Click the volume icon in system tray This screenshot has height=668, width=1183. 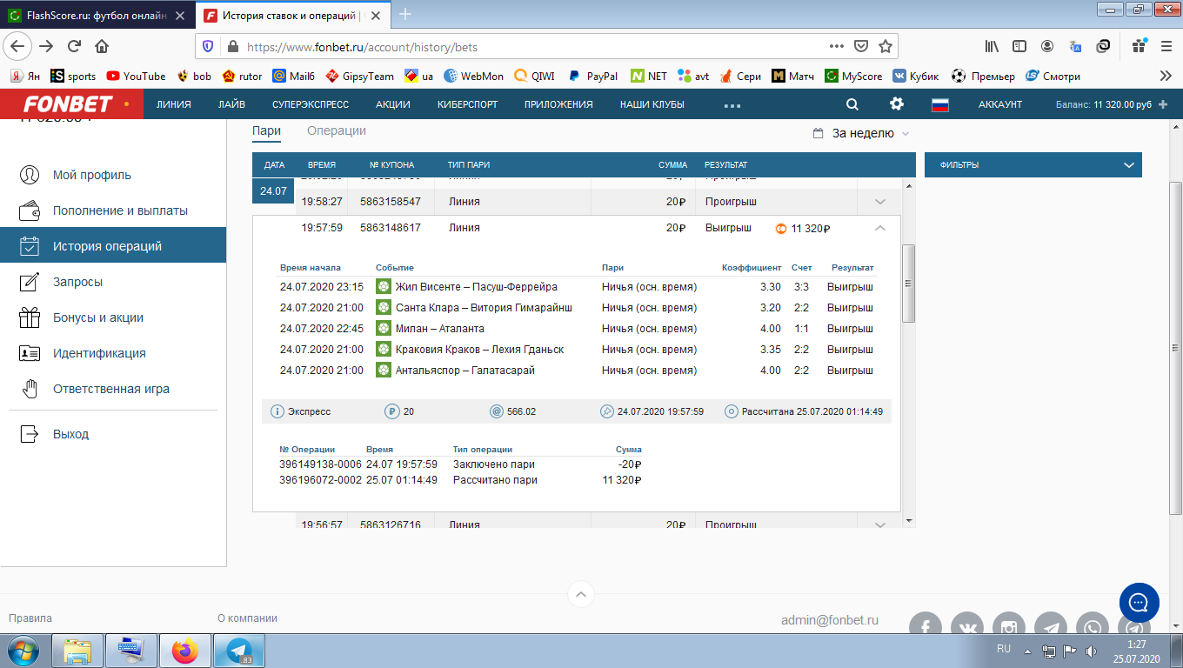tap(1091, 651)
